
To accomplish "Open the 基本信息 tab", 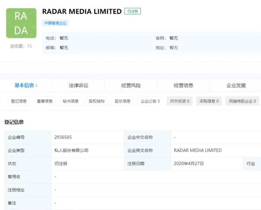I will [25, 85].
